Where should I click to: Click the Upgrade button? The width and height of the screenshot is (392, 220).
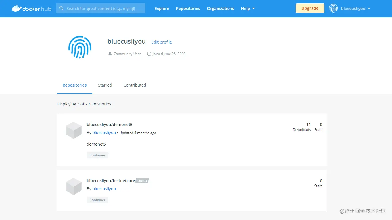pyautogui.click(x=310, y=8)
